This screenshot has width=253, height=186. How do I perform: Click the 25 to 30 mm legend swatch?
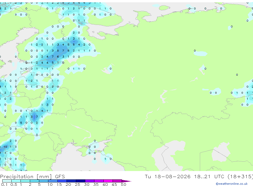[x=80, y=181]
